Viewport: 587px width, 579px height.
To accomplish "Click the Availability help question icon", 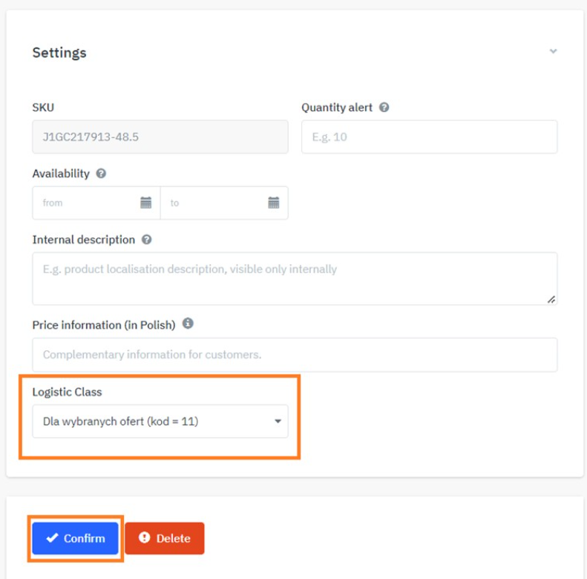I will coord(101,174).
